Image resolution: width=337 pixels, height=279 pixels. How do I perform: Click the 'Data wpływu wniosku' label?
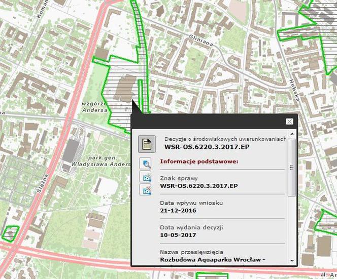[191, 203]
